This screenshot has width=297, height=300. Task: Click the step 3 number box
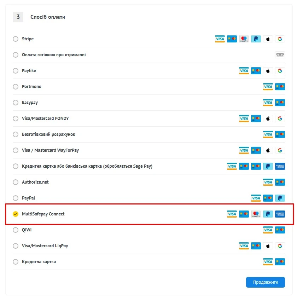point(18,17)
